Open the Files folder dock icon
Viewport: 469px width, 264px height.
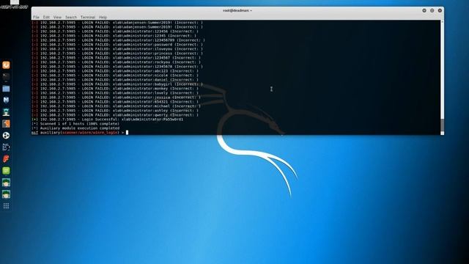click(x=6, y=89)
